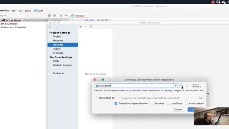Open the Project view dropdown arrow
This screenshot has width=229, height=129.
click(x=5, y=16)
